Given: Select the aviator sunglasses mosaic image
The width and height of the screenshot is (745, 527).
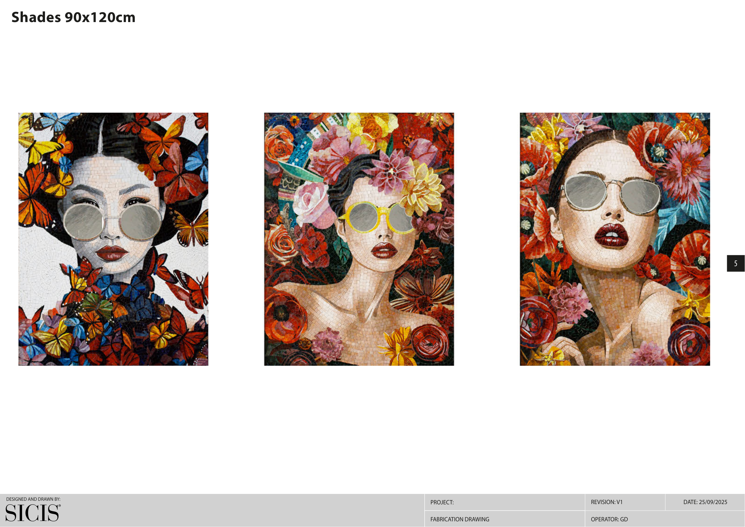Looking at the screenshot, I should pyautogui.click(x=614, y=239).
